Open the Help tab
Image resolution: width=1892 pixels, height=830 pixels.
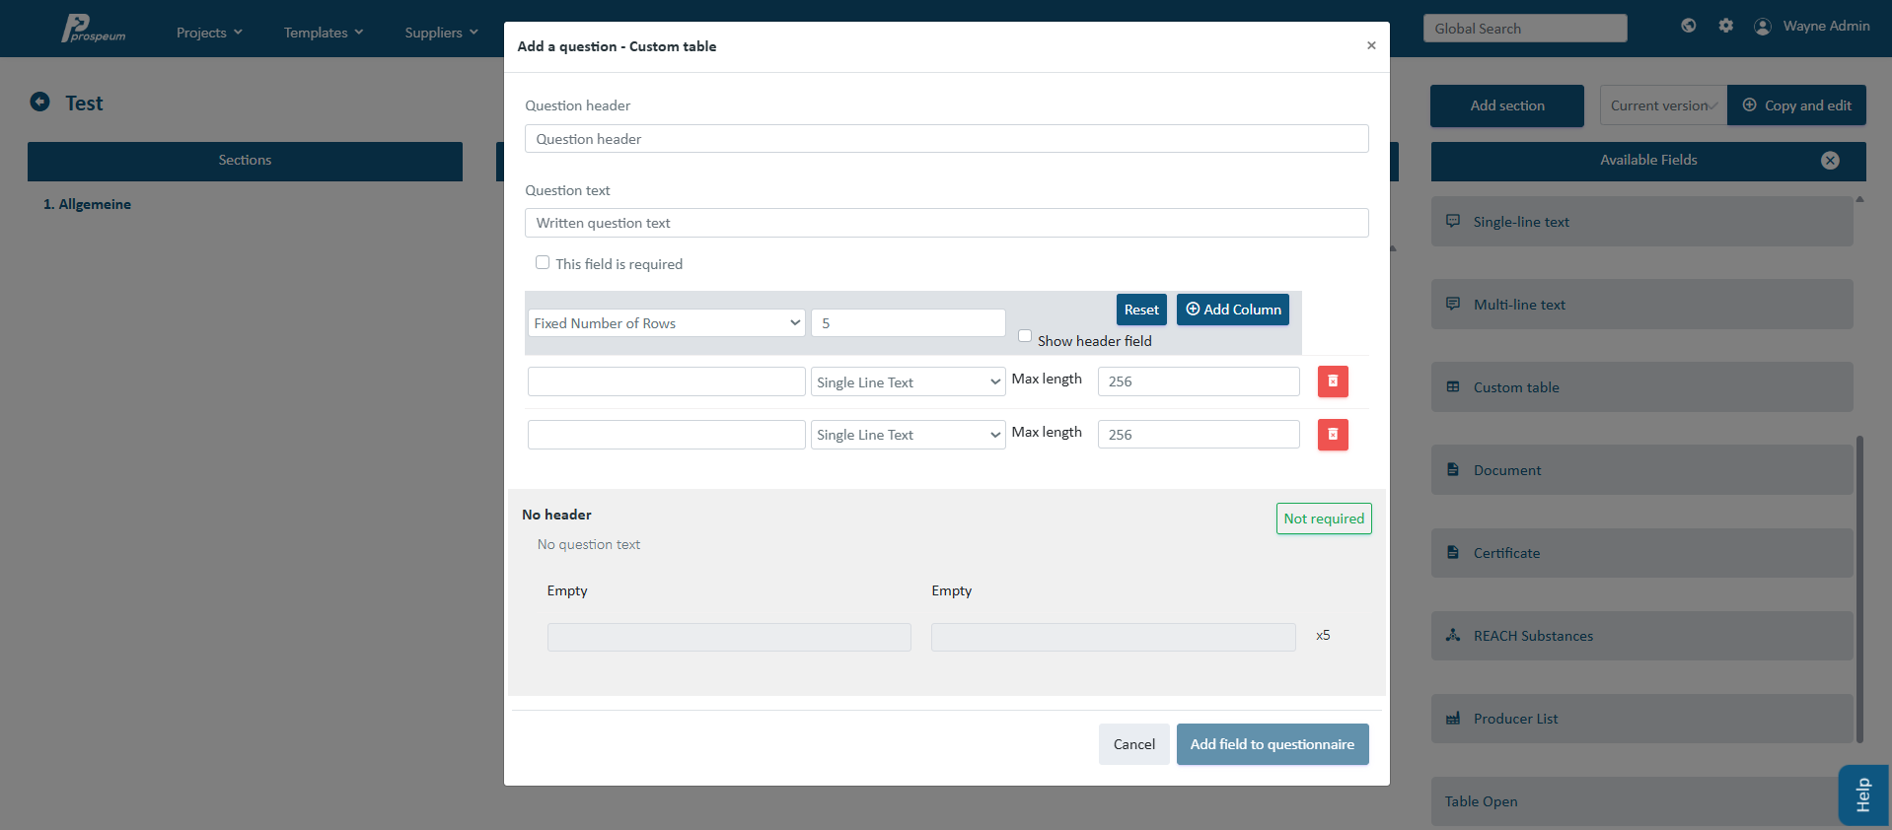click(x=1863, y=795)
